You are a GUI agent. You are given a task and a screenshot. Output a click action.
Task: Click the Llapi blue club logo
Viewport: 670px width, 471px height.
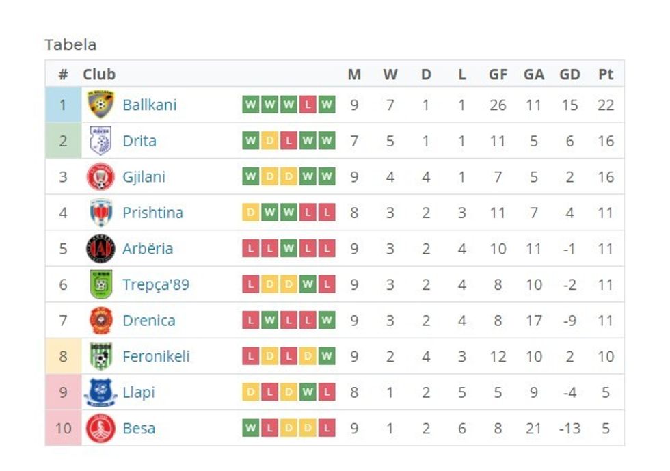100,392
